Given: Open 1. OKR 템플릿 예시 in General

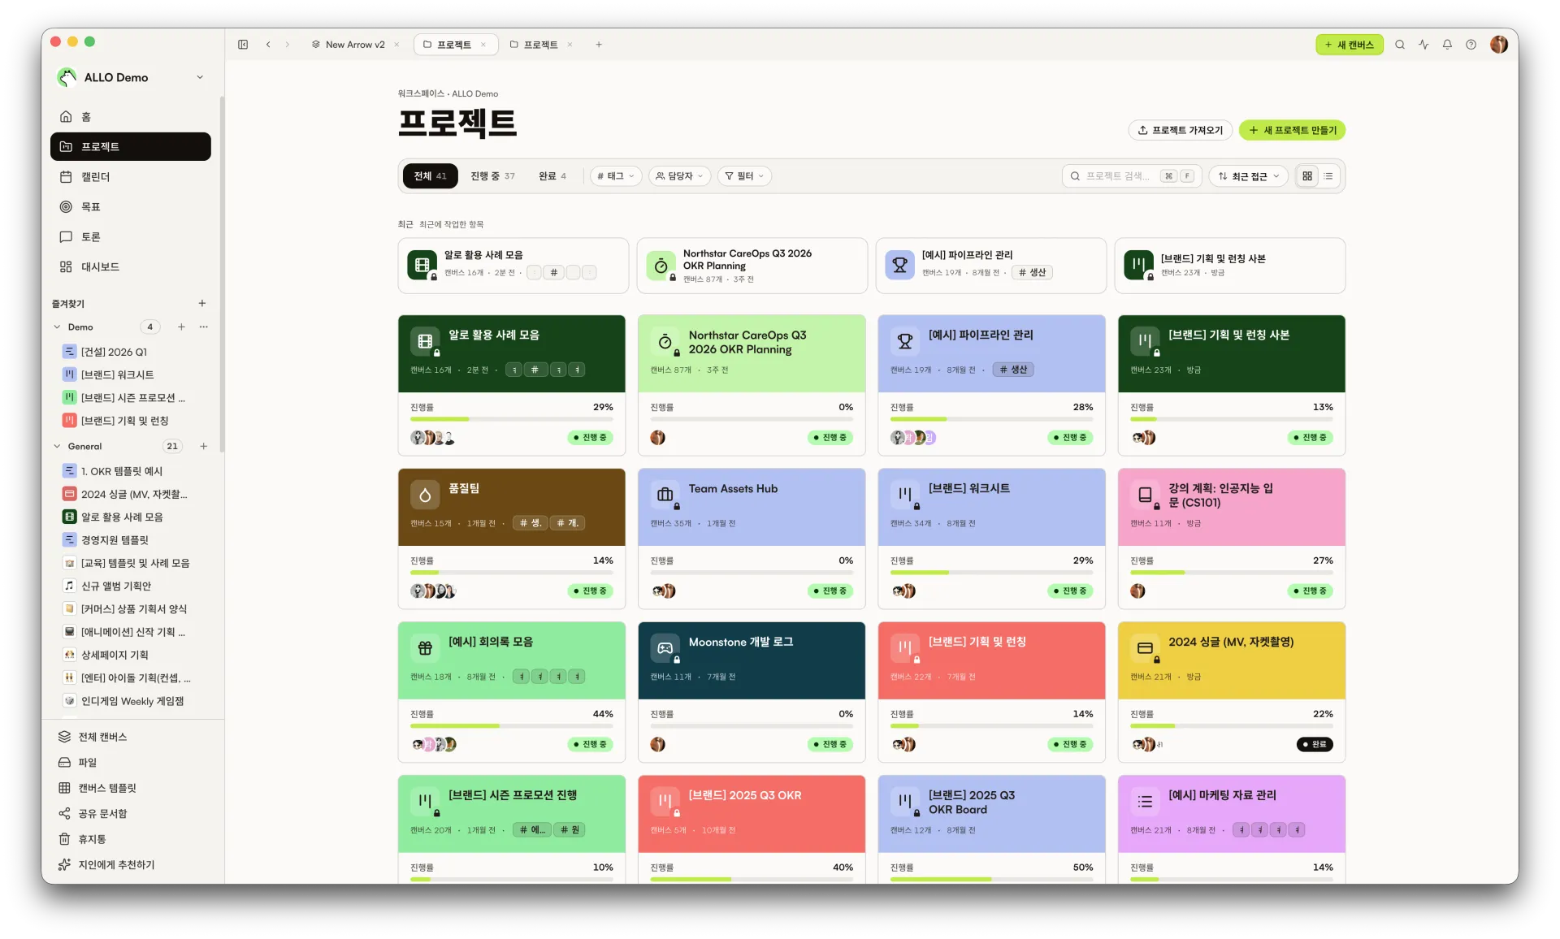Looking at the screenshot, I should coord(130,471).
